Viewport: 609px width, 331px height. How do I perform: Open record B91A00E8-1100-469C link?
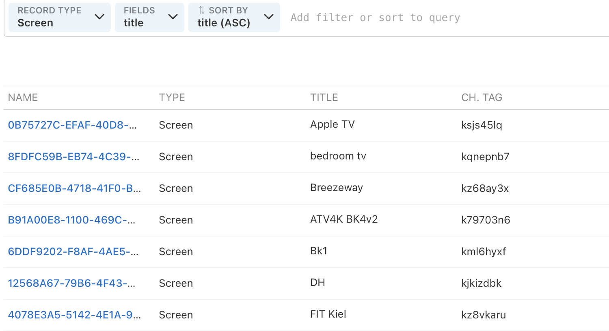coord(71,220)
